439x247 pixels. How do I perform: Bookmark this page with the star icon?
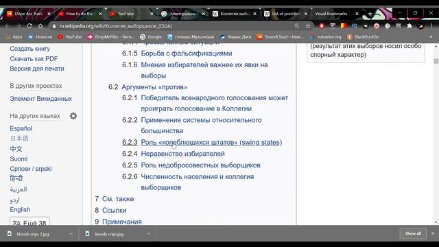coord(308,26)
